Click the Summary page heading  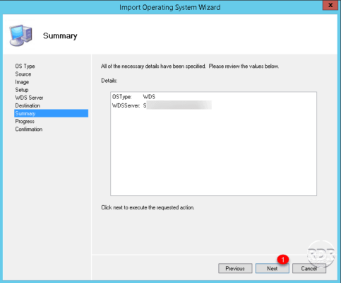(x=60, y=36)
